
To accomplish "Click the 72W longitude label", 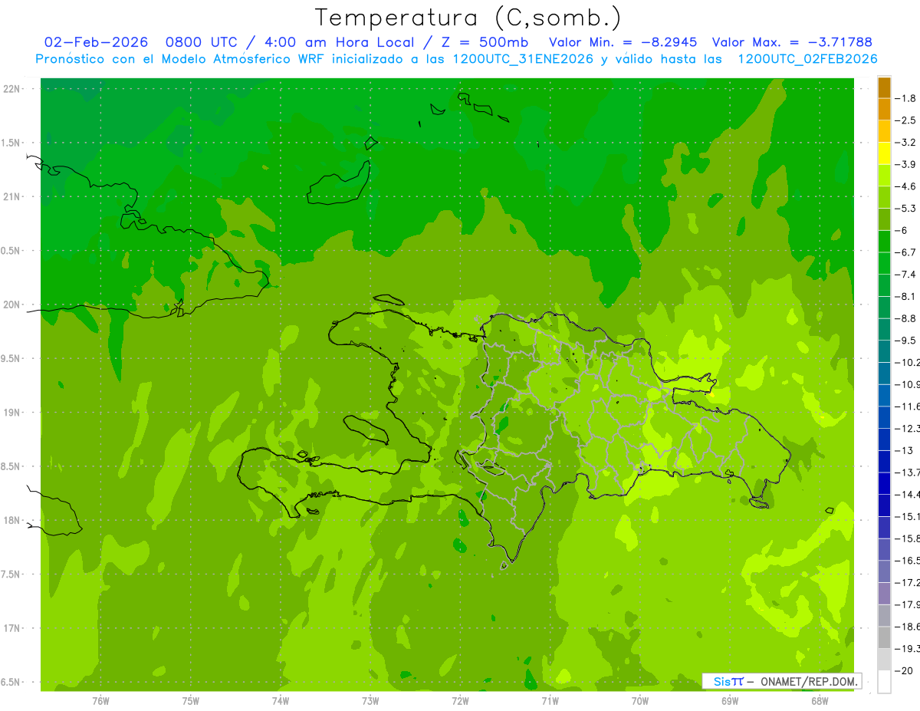I will click(460, 700).
